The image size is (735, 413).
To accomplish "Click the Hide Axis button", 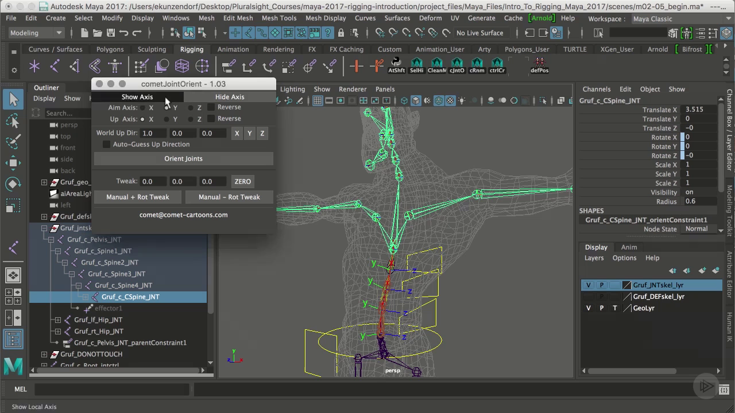I will coord(230,97).
